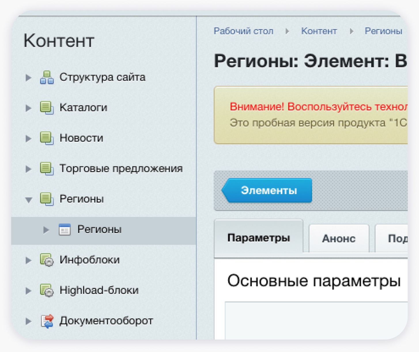Select Highload-блоки in the sidebar
The image size is (419, 352).
coord(99,290)
